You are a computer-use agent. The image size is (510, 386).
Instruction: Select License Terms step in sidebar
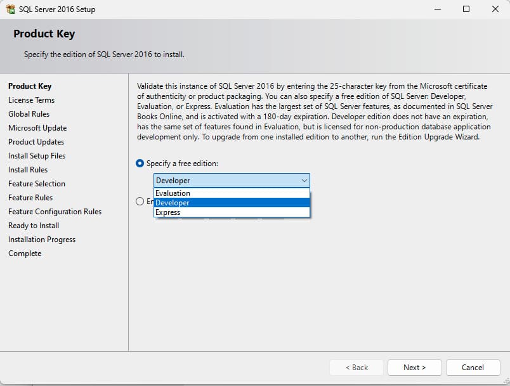click(x=31, y=100)
